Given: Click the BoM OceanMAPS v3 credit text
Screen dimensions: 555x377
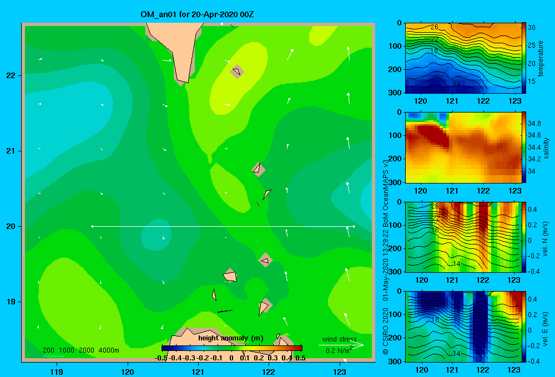Looking at the screenshot, I should (386, 193).
